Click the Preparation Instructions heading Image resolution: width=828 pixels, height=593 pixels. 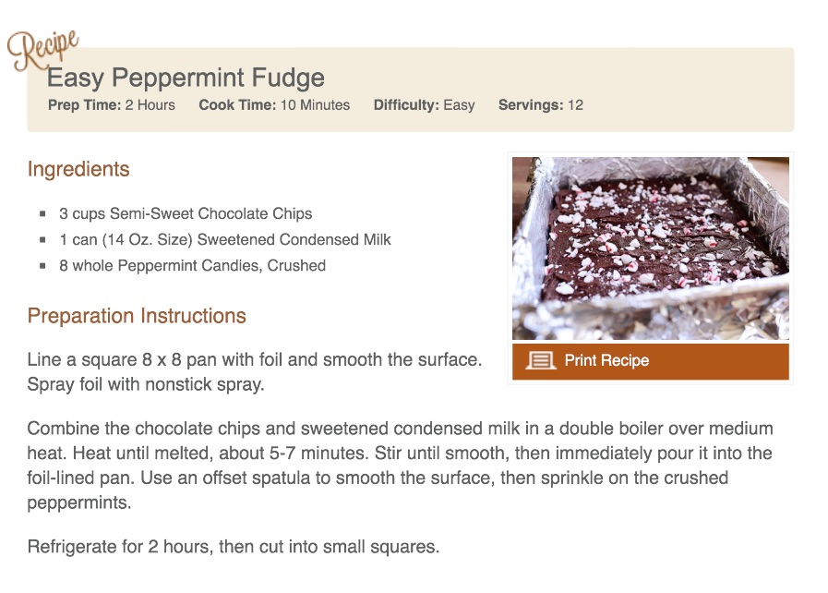137,316
